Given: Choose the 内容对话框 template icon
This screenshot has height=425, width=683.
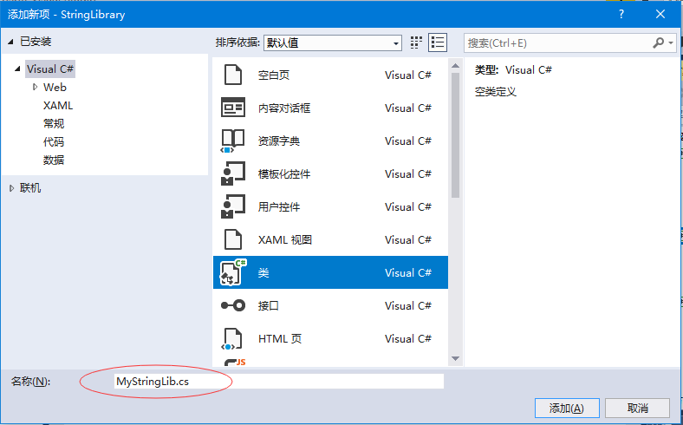Looking at the screenshot, I should pyautogui.click(x=232, y=108).
